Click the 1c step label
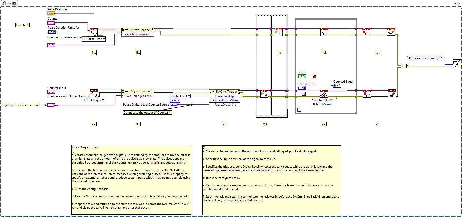This screenshot has height=217, width=462. tap(280, 52)
